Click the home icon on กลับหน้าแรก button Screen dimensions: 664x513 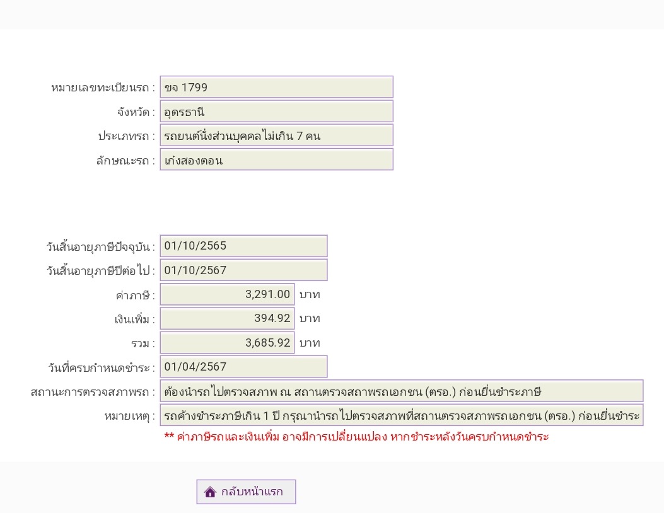coord(211,492)
